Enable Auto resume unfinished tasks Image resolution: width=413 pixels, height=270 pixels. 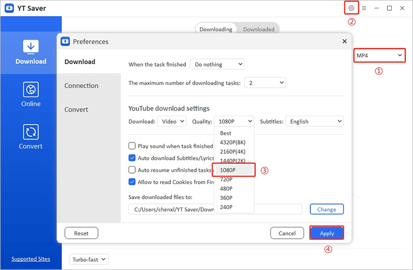(132, 170)
